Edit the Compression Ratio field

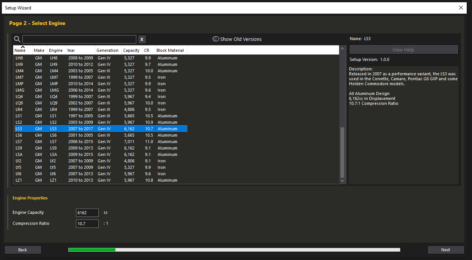point(87,224)
